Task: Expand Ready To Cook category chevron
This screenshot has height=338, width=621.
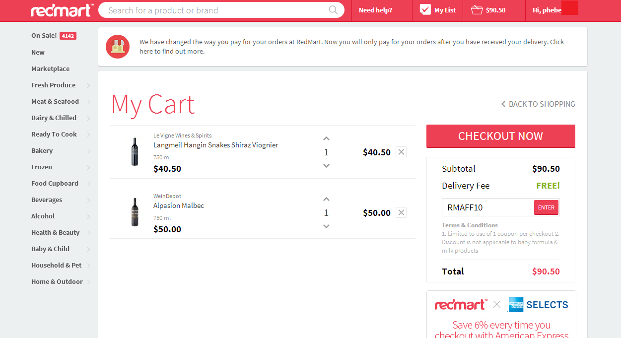Action: [88, 135]
